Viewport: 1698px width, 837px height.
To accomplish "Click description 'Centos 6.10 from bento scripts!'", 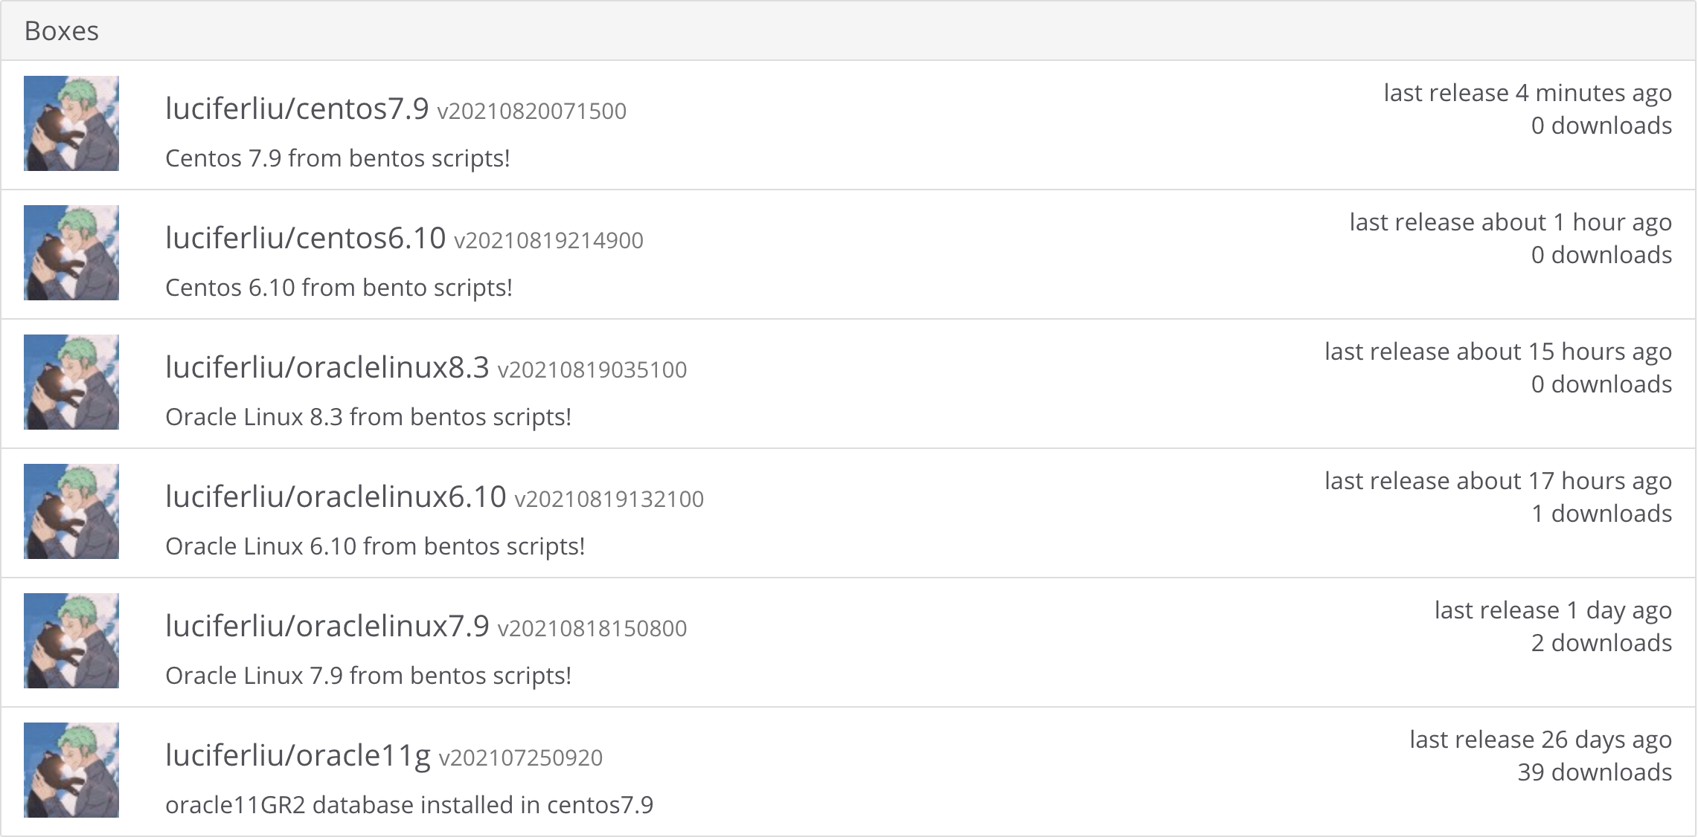I will tap(339, 288).
